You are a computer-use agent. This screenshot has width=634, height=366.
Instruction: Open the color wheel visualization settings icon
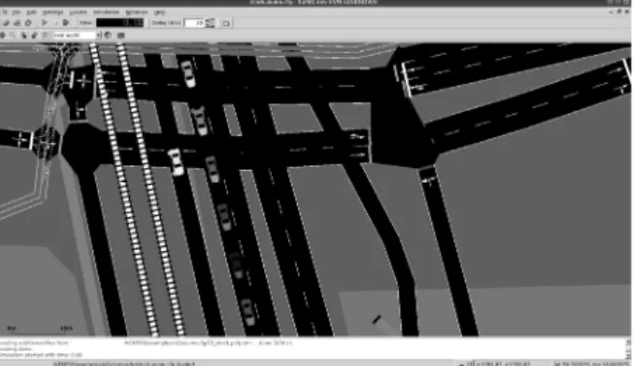coord(108,35)
